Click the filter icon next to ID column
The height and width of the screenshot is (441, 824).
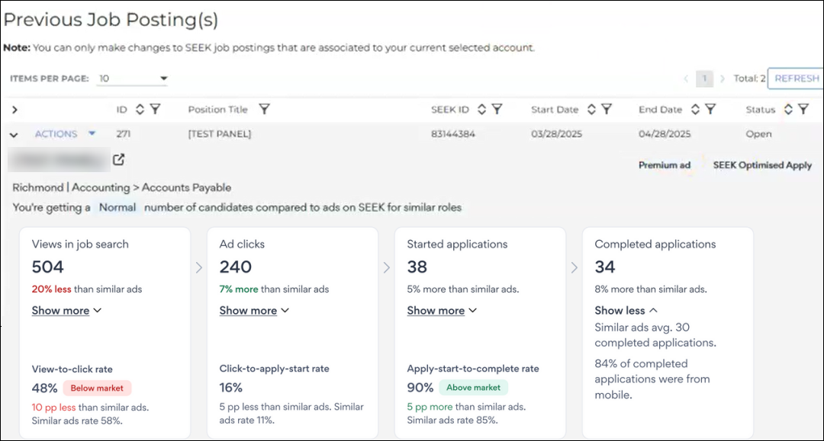(x=155, y=110)
